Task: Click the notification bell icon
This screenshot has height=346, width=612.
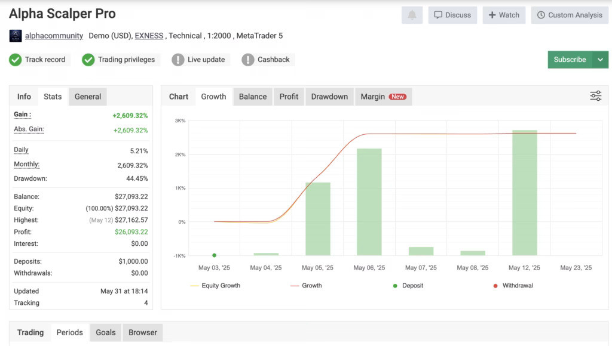Action: [412, 15]
